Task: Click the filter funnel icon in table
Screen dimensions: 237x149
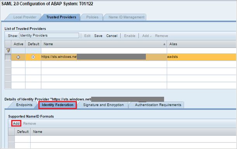Action: click(8, 51)
